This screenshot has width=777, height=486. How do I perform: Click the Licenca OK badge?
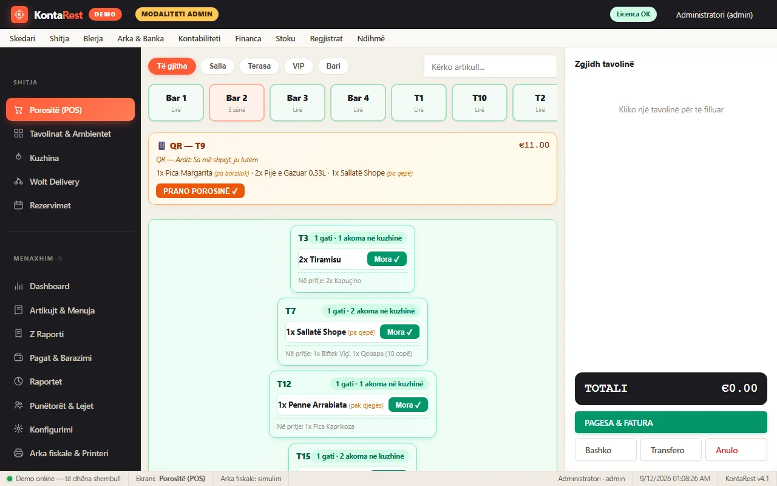point(633,15)
